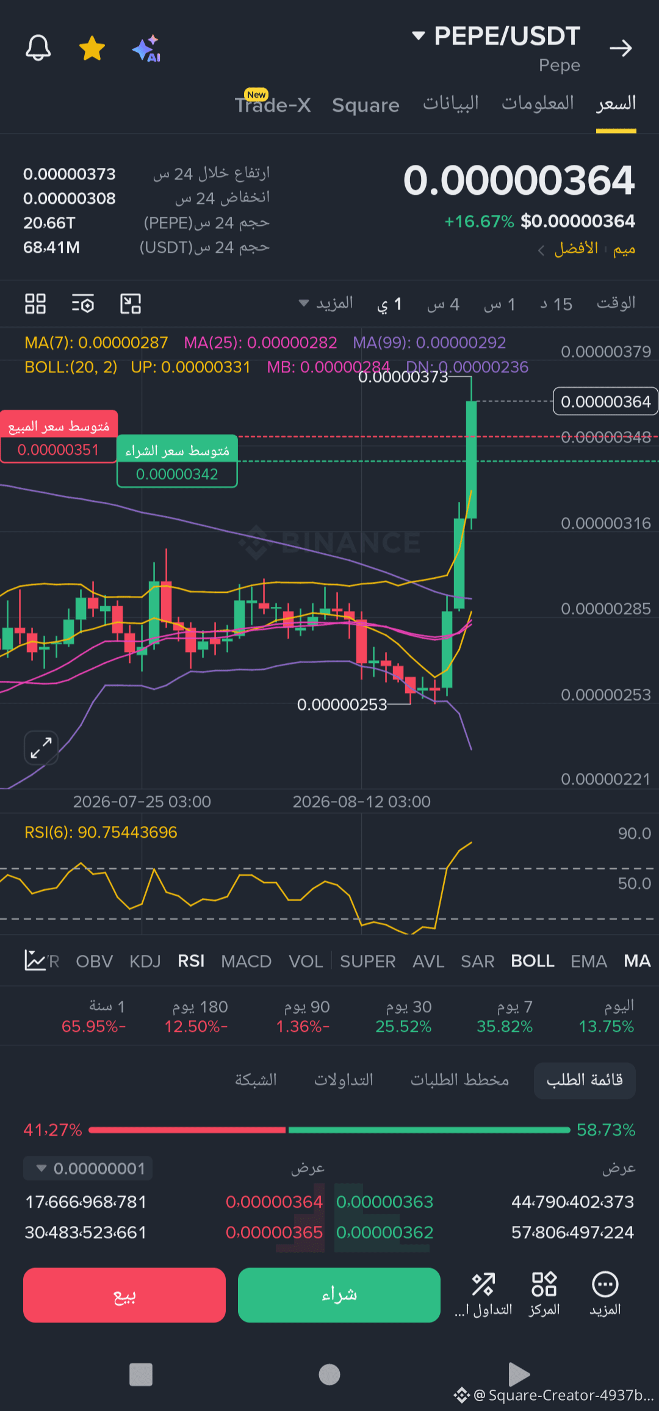Tap the ask price 0.00000365
This screenshot has height=1411, width=659.
click(274, 1232)
